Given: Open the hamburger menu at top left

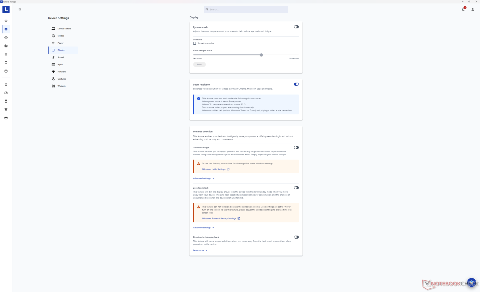Looking at the screenshot, I should point(20,9).
